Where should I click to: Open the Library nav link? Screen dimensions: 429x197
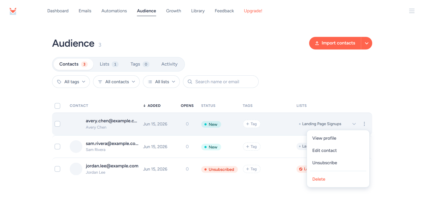point(198,11)
